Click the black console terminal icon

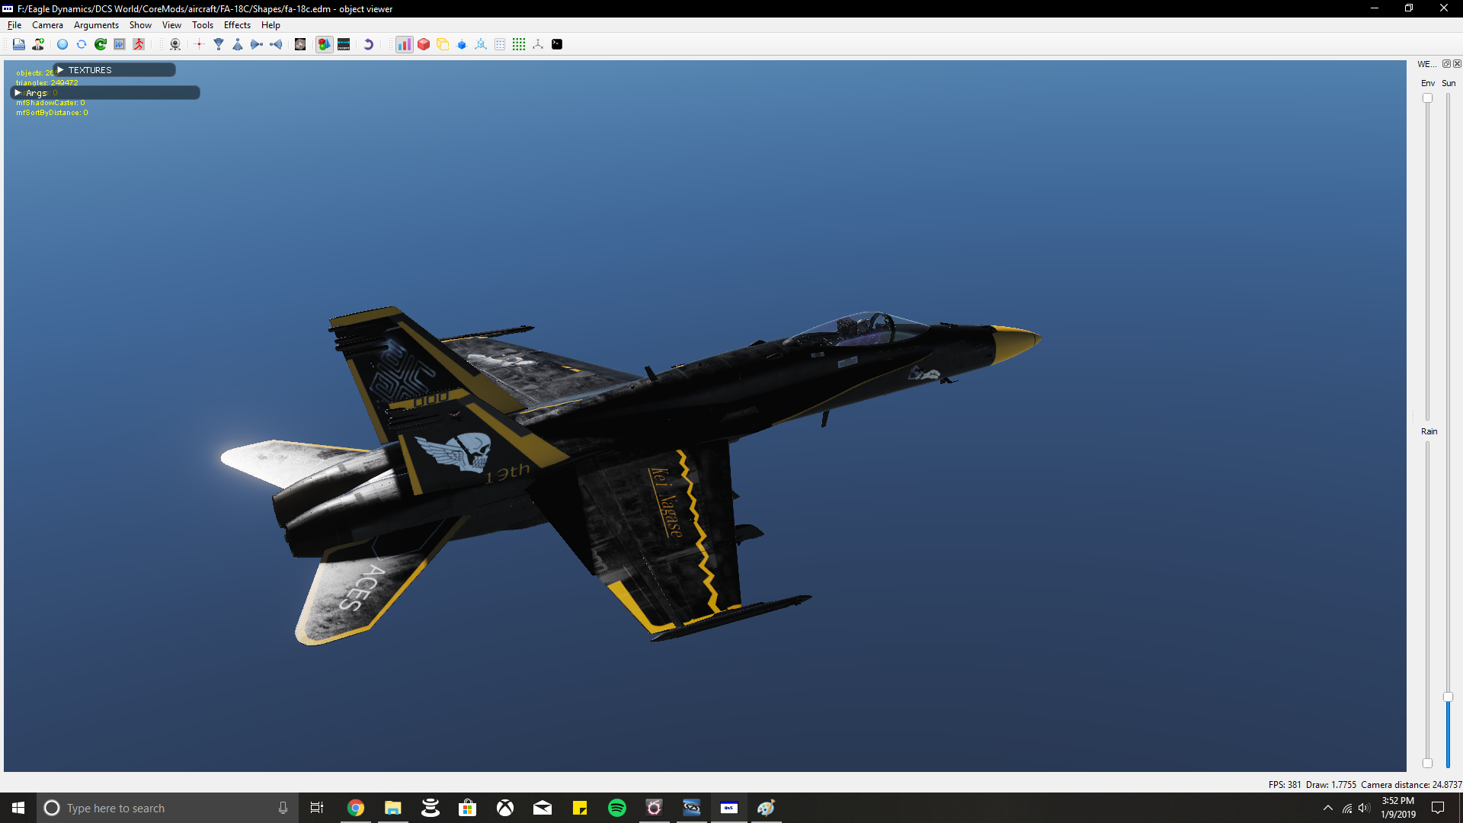pyautogui.click(x=557, y=44)
